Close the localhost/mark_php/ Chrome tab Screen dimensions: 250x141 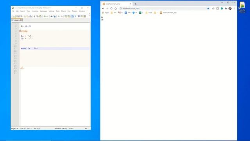tap(130, 4)
